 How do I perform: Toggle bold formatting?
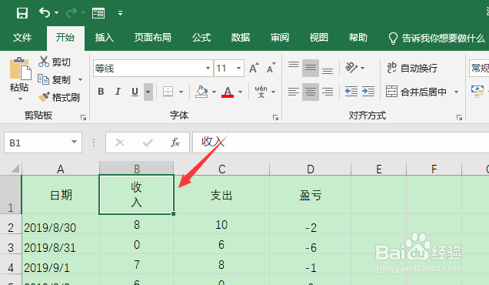(101, 92)
